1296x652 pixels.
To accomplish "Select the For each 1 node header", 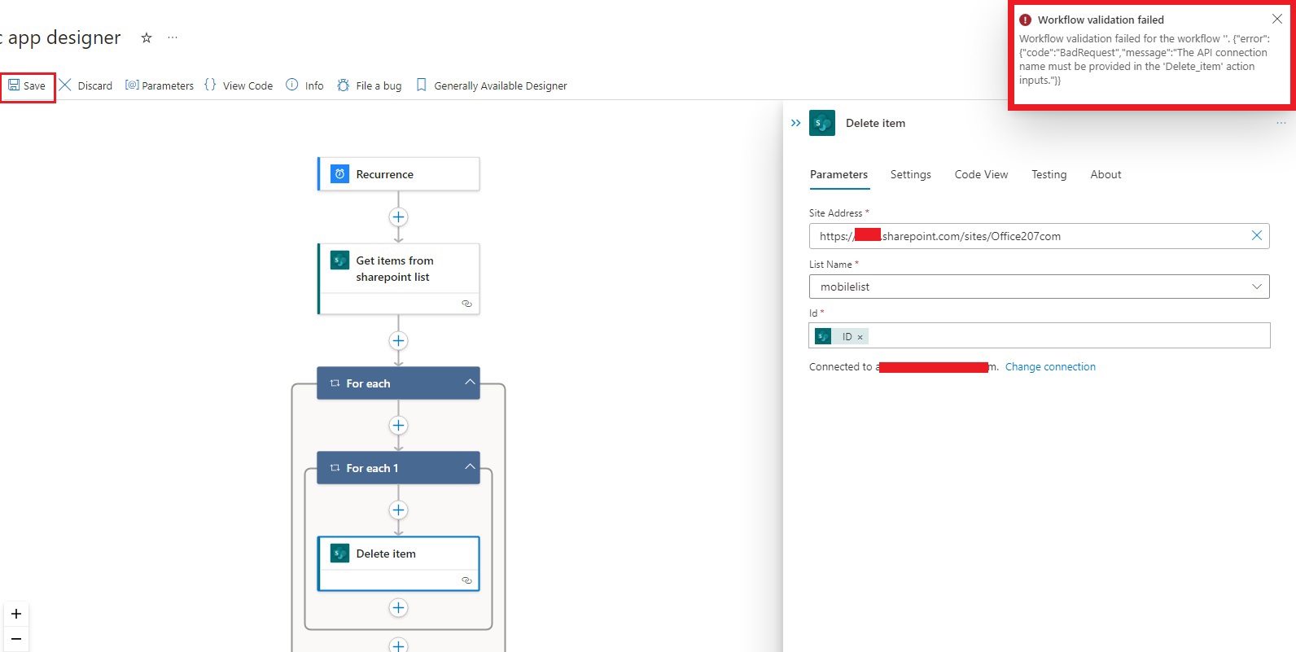I will [398, 468].
